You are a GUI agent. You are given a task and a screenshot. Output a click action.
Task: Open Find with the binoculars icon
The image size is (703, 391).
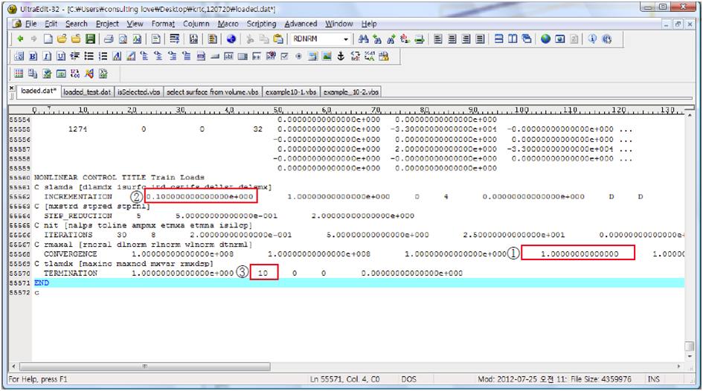pyautogui.click(x=364, y=39)
